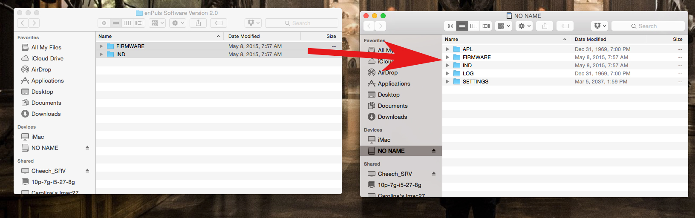695x218 pixels.
Task: Select Cover Flow view in NO NAME window
Action: point(486,26)
